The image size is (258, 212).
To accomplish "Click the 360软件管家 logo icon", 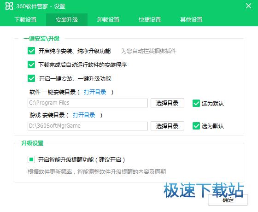I will [x=9, y=6].
